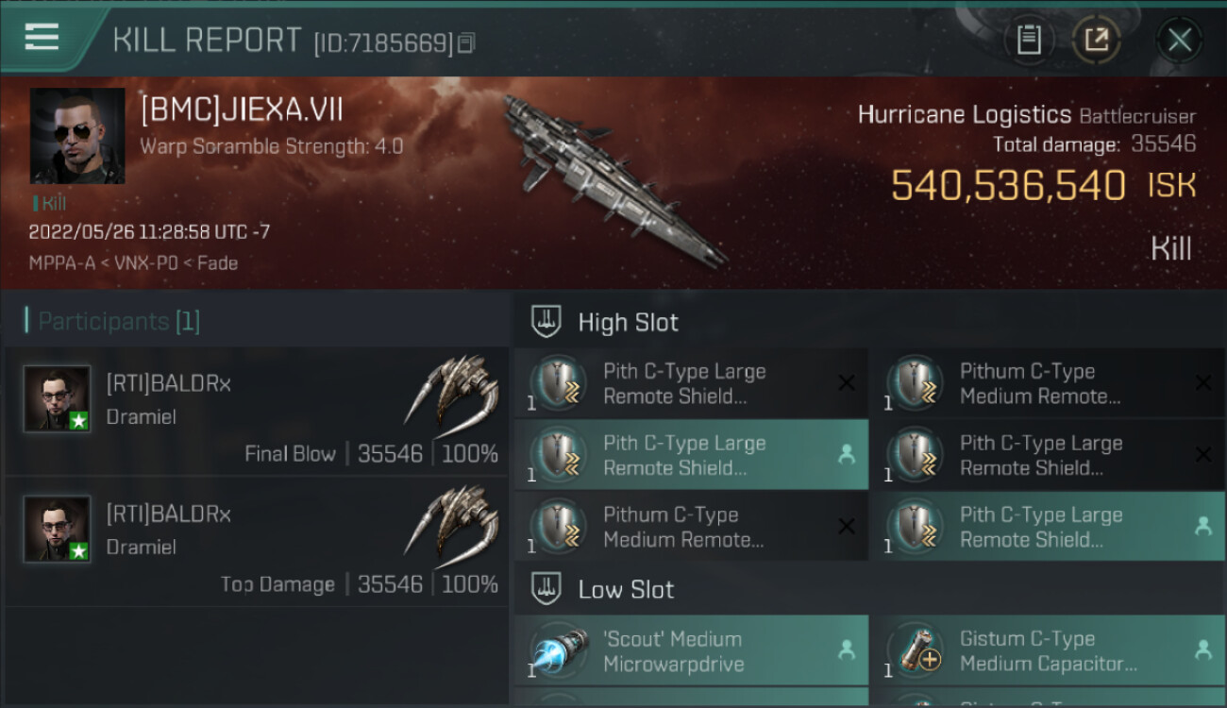Image resolution: width=1227 pixels, height=708 pixels.
Task: Share the kill report externally
Action: click(x=1096, y=40)
